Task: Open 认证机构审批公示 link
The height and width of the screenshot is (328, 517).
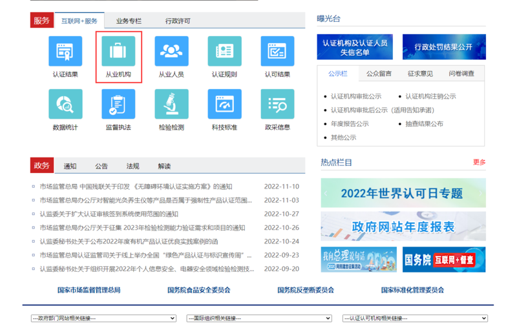Action: (356, 96)
